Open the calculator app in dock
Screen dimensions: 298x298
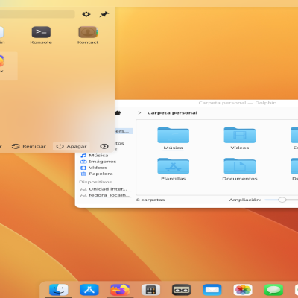150,290
